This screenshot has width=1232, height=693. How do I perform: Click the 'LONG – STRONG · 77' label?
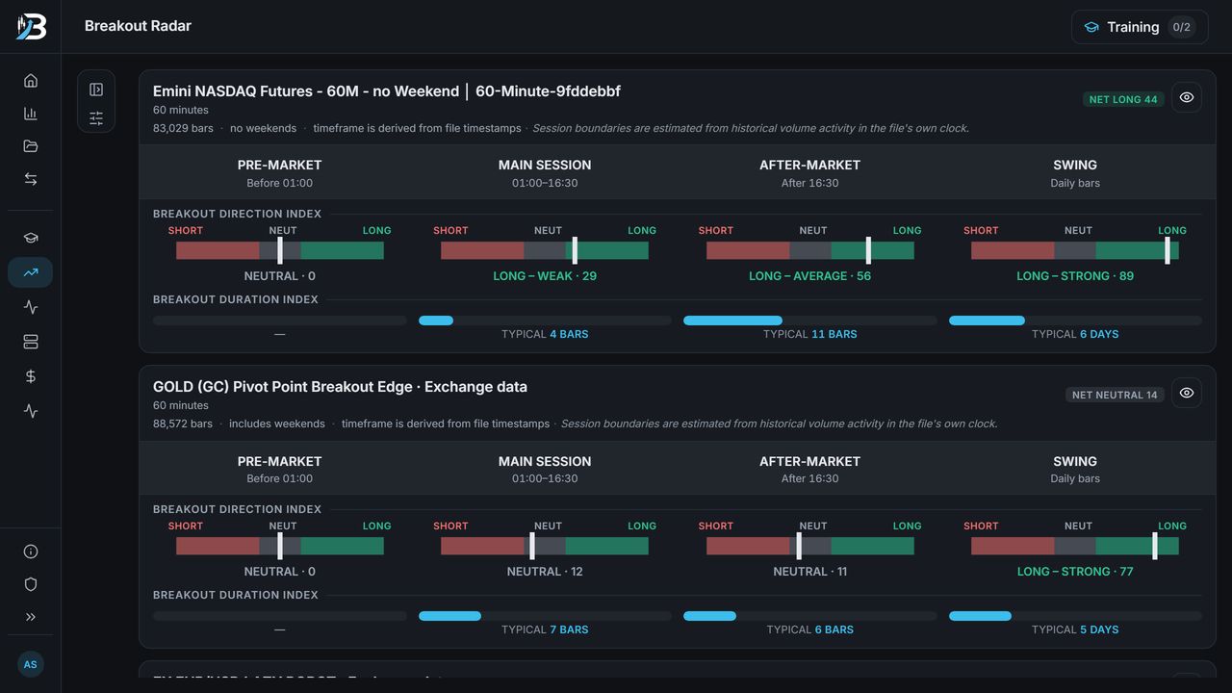pos(1075,572)
